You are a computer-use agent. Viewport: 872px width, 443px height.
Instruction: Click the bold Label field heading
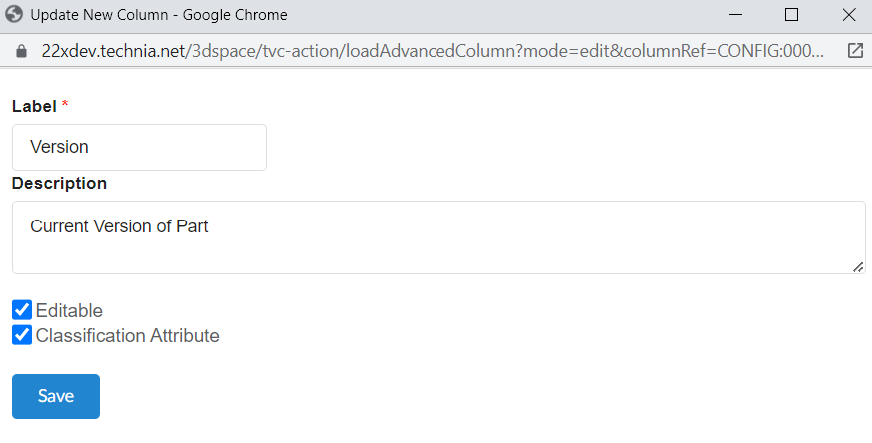(x=34, y=106)
